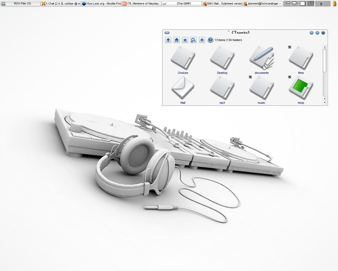
Task: Switch to Xfce-Look.org Mozilla Firefox window
Action: 101,3
